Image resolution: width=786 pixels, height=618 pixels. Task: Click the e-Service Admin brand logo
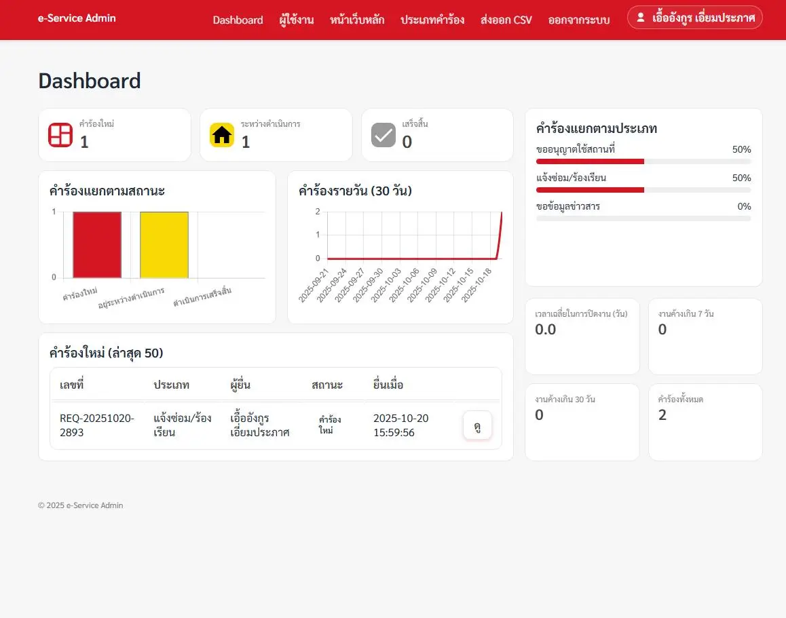point(77,18)
